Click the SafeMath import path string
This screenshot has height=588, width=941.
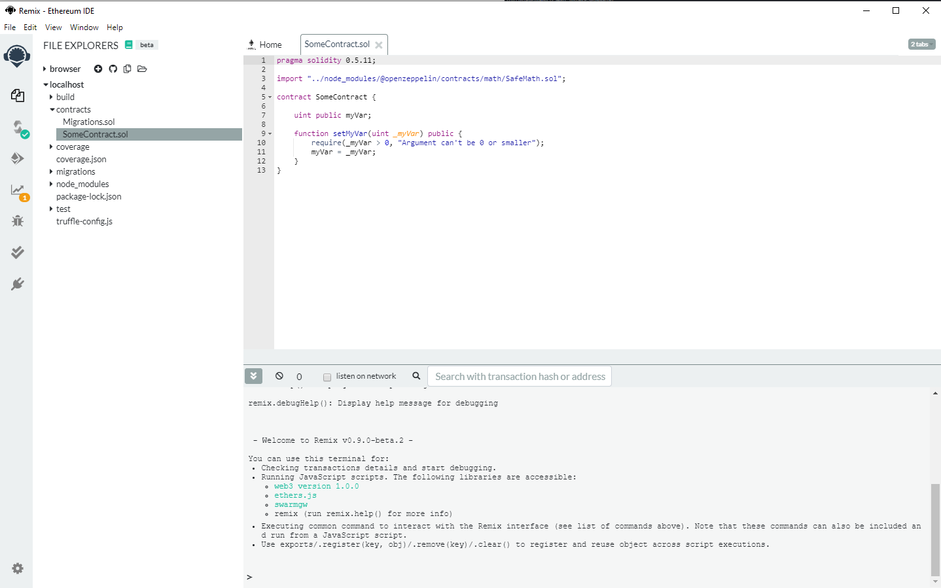click(x=434, y=78)
